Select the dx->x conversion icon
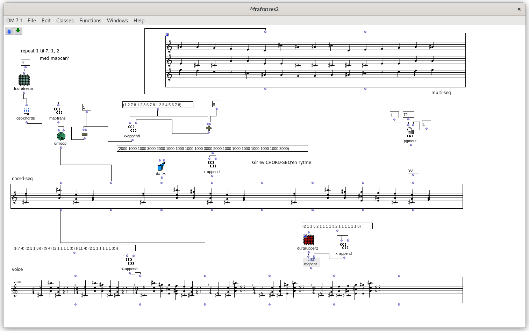This screenshot has width=529, height=331. [x=161, y=167]
